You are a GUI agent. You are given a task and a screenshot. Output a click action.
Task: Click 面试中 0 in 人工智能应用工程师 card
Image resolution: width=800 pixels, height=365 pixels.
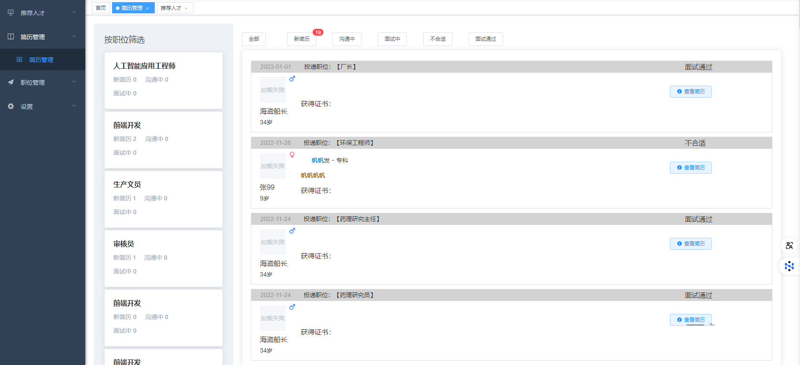(x=125, y=93)
